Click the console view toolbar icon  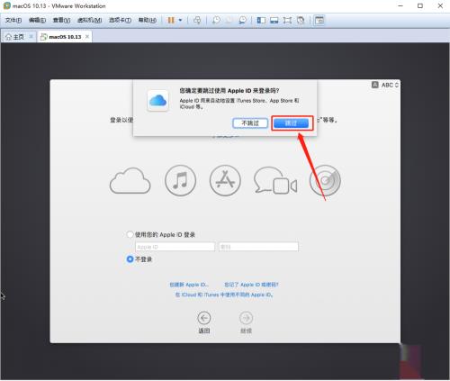(x=319, y=20)
